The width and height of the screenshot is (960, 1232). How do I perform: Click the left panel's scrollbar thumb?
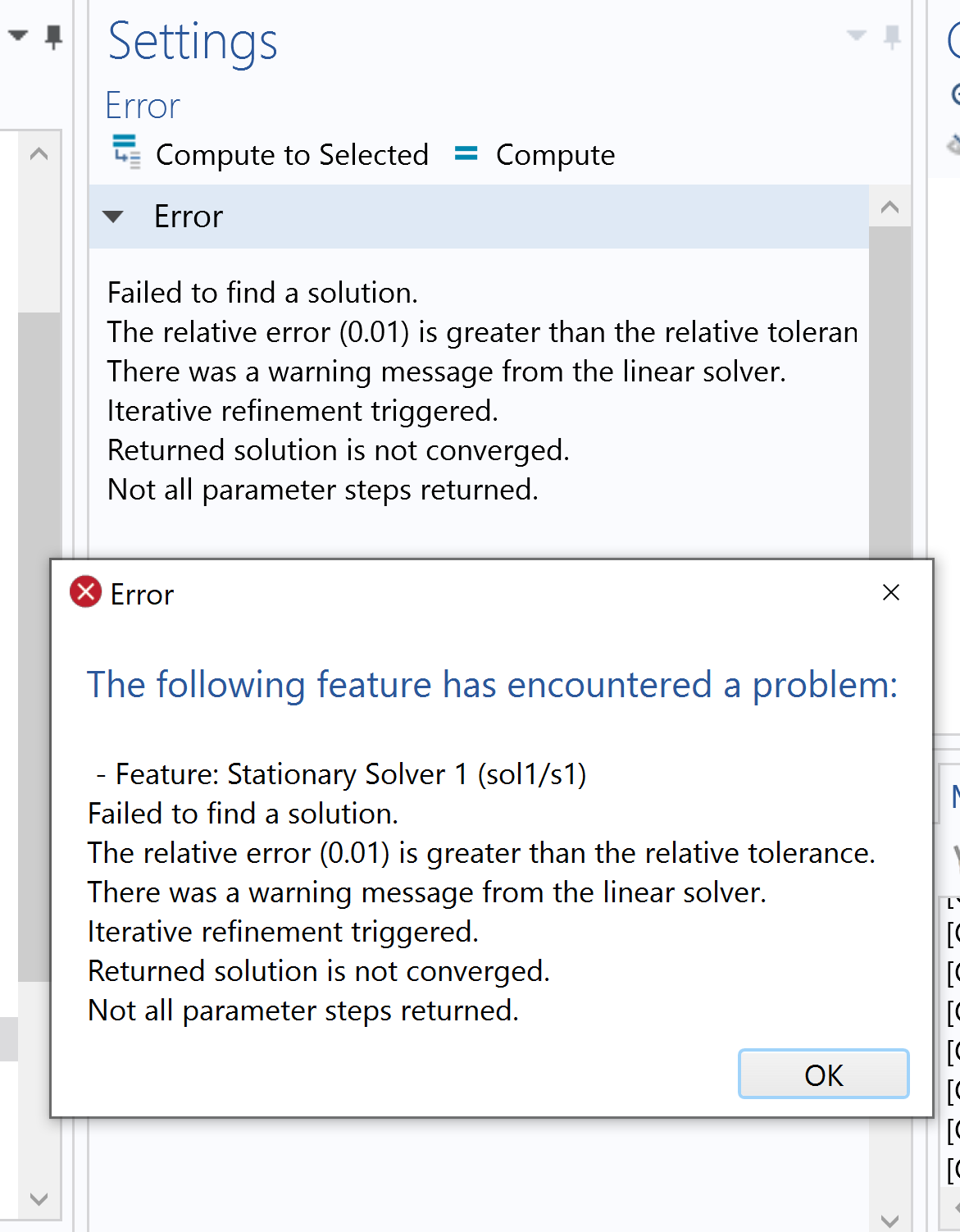coord(39,640)
